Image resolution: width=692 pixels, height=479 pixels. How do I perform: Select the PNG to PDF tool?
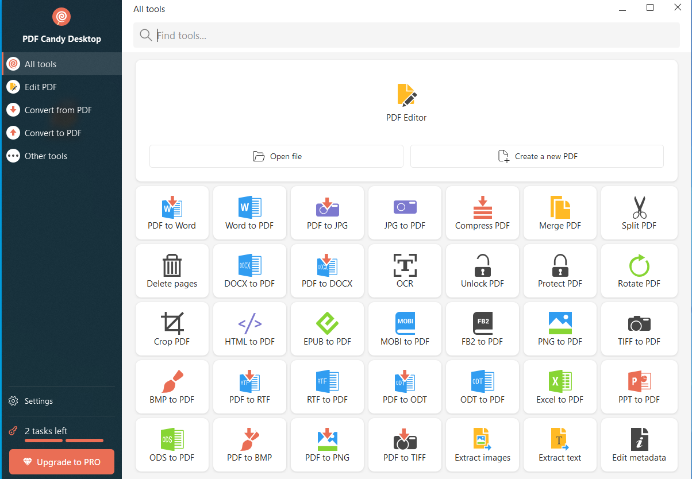(560, 329)
